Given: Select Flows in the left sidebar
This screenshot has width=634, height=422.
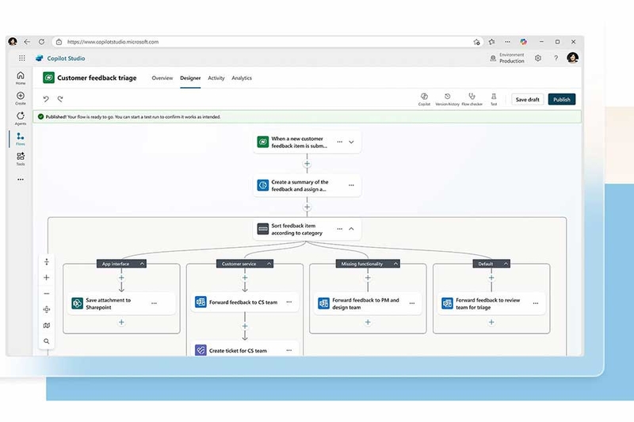Looking at the screenshot, I should coord(21,139).
